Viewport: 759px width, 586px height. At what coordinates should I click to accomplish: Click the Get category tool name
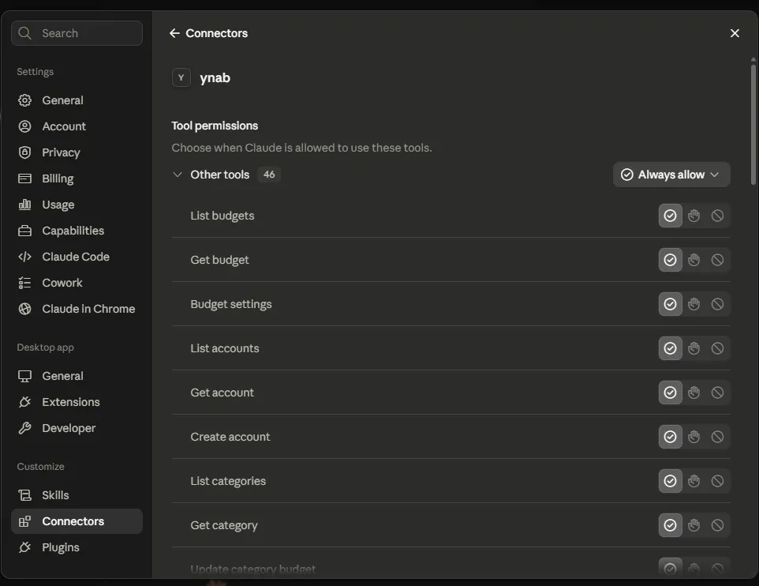[223, 525]
